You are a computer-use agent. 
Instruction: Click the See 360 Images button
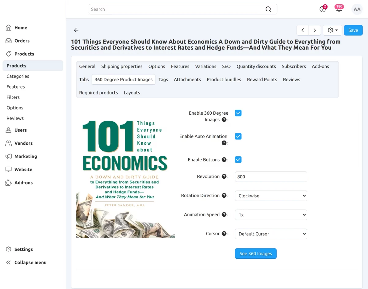pyautogui.click(x=256, y=254)
